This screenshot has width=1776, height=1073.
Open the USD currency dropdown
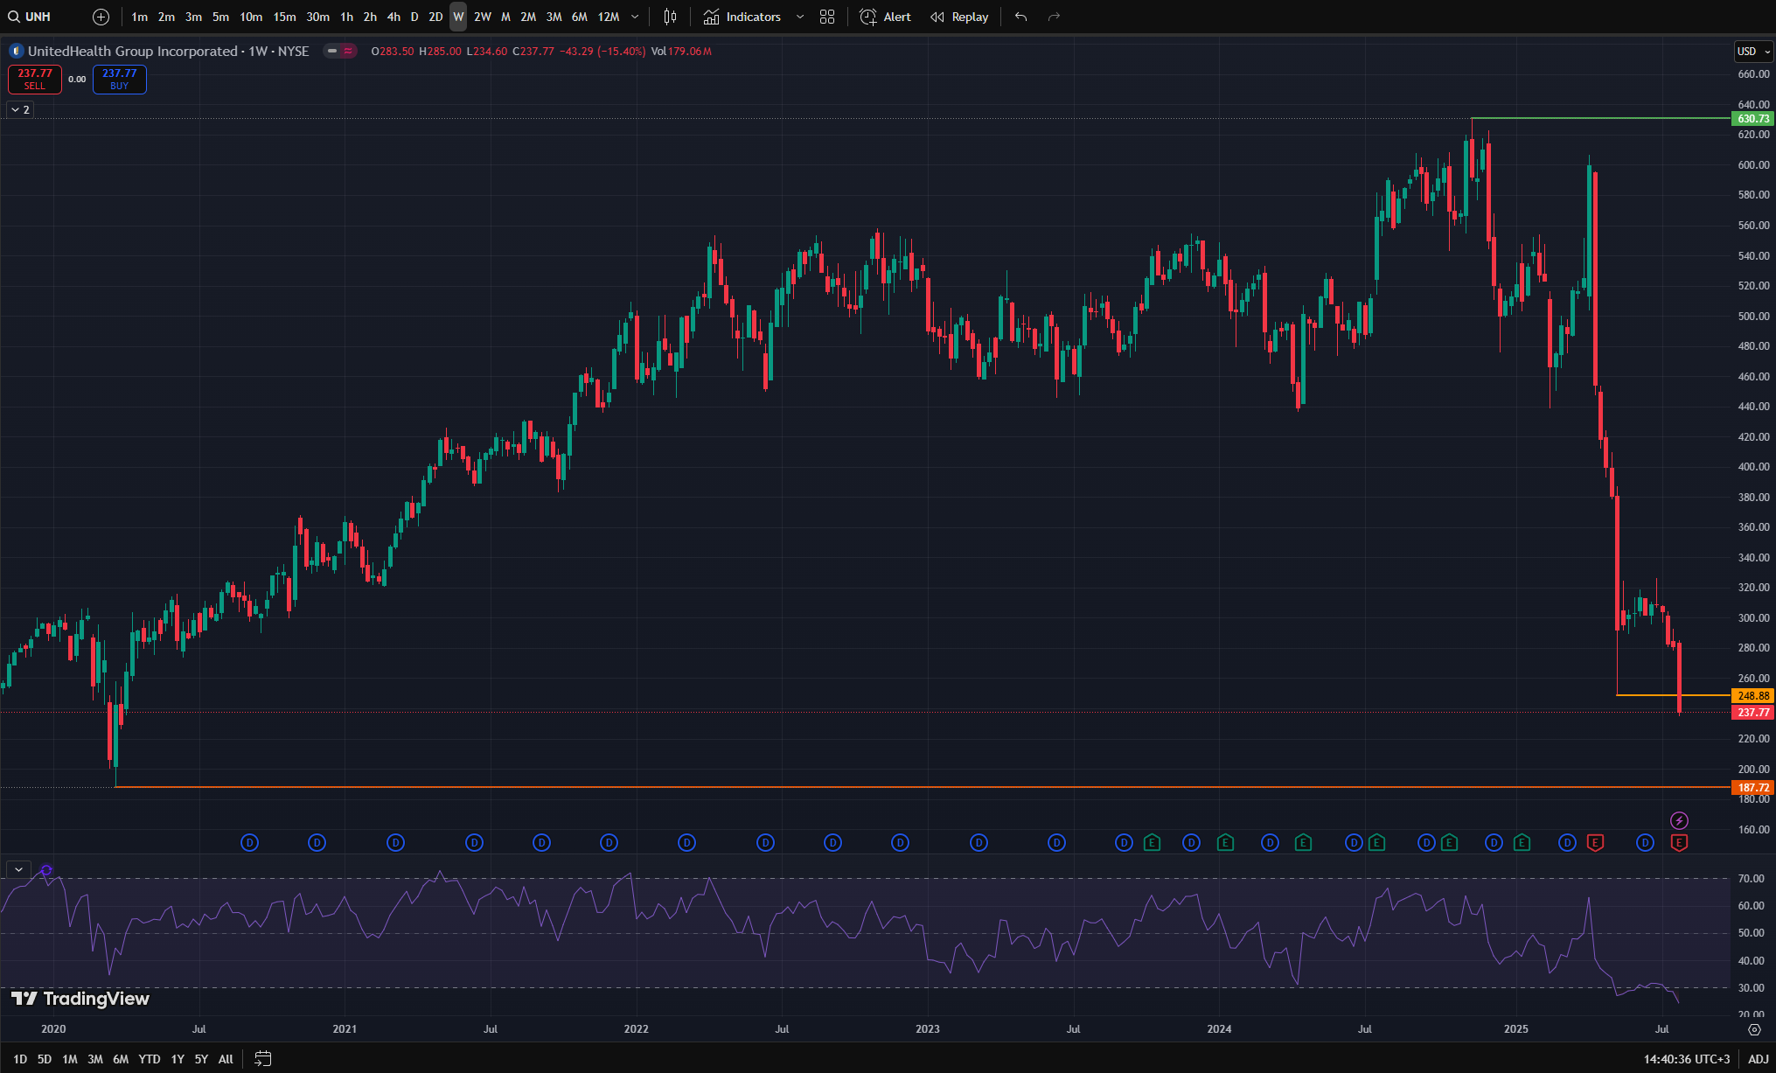pyautogui.click(x=1753, y=51)
